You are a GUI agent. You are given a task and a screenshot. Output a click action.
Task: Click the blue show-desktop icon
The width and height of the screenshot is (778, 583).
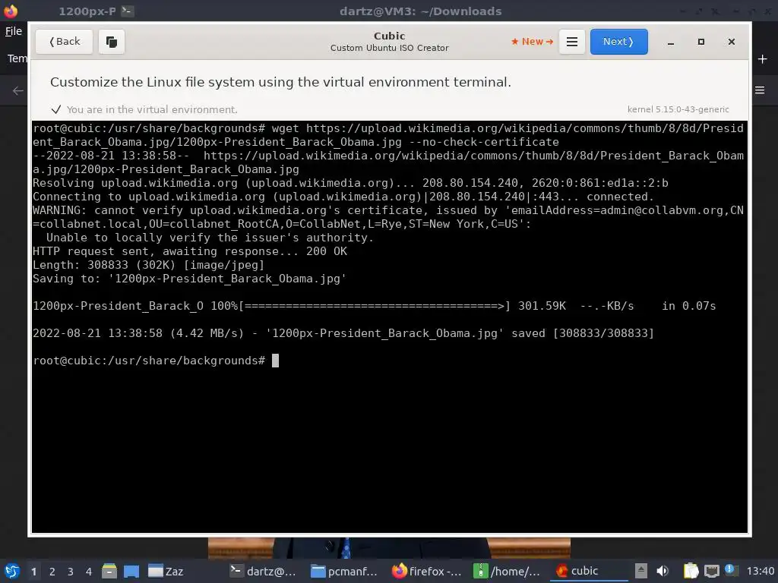131,571
